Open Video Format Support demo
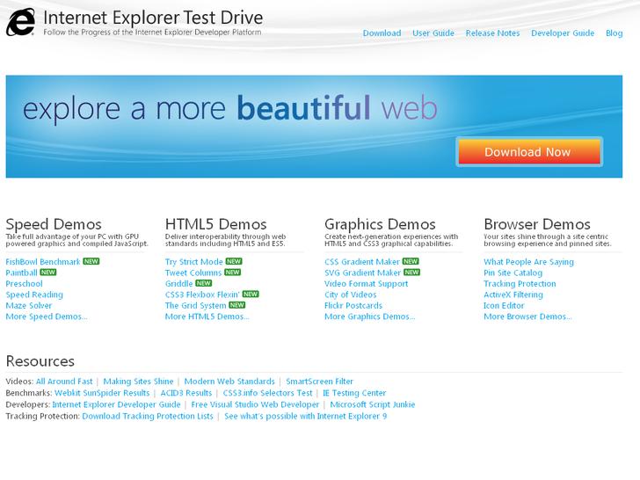 366,284
